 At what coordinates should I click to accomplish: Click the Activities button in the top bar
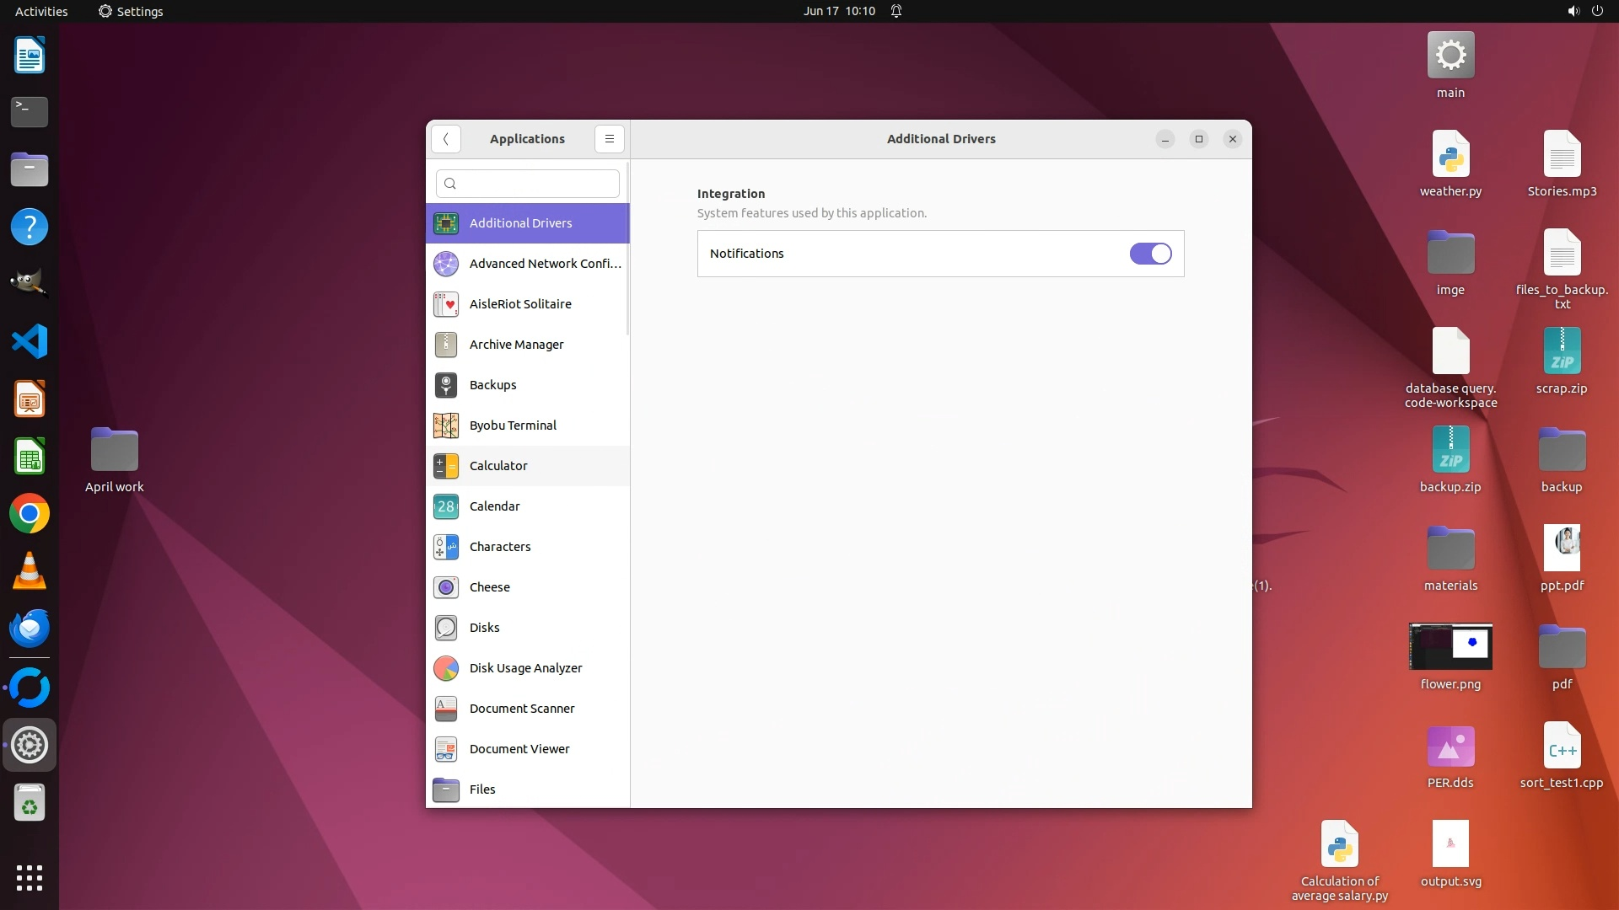[41, 11]
